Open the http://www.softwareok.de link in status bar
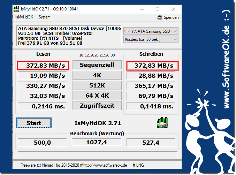The image size is (236, 175). coord(105,165)
